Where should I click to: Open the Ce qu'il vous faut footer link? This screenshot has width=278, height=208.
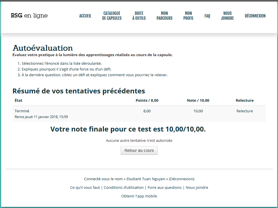[x=85, y=188]
